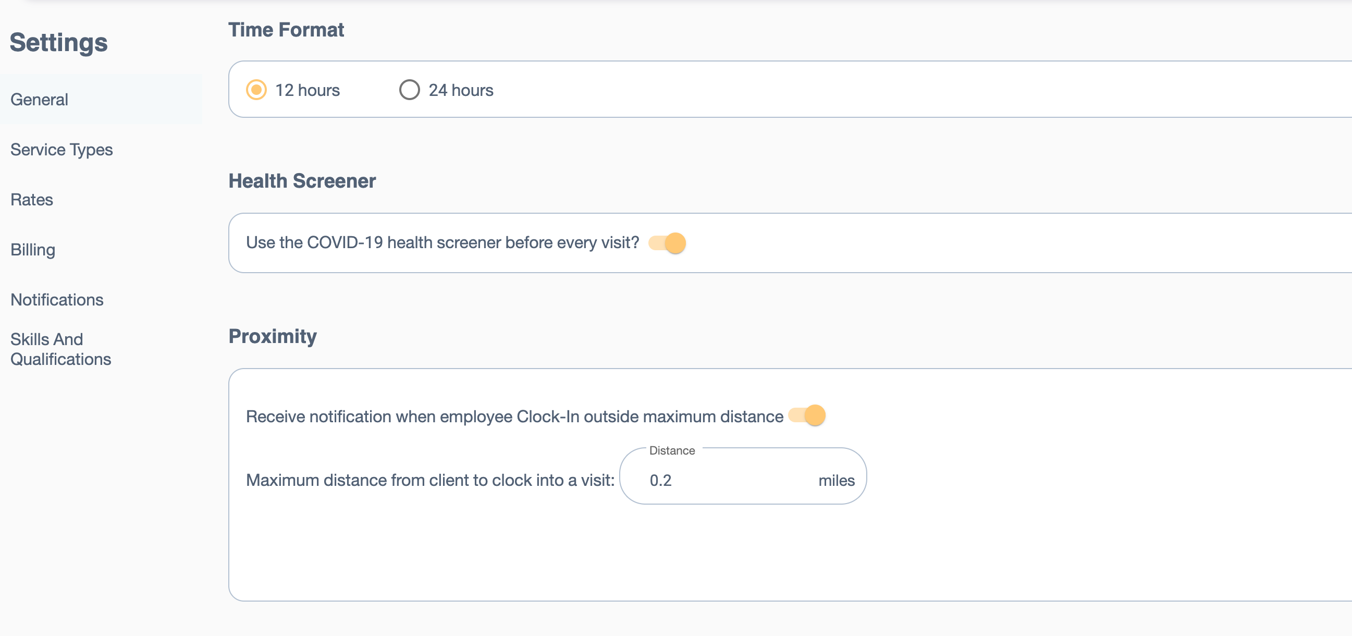
Task: Toggle the COVID-19 health screener switch
Action: pos(667,243)
